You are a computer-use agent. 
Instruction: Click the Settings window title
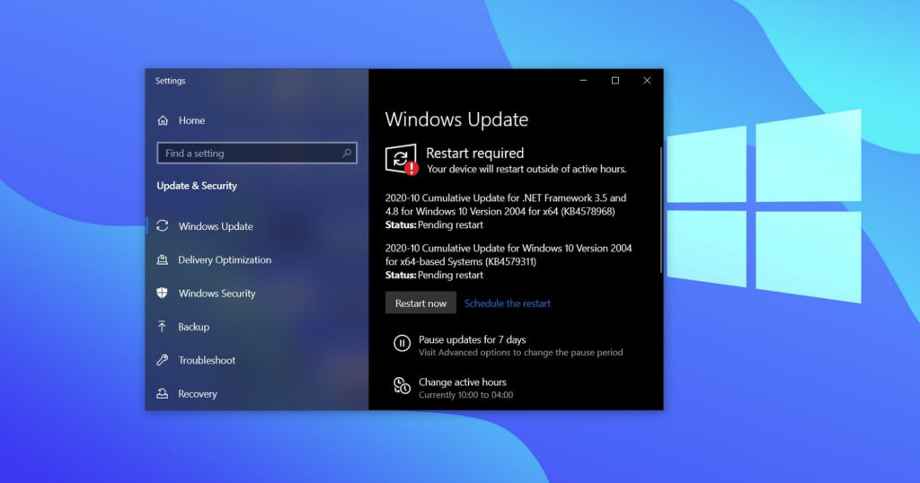pyautogui.click(x=170, y=81)
